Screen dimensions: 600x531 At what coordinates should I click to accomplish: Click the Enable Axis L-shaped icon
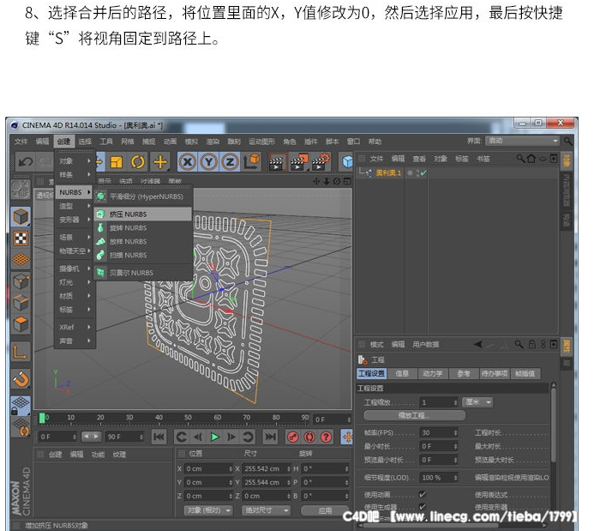click(x=21, y=353)
